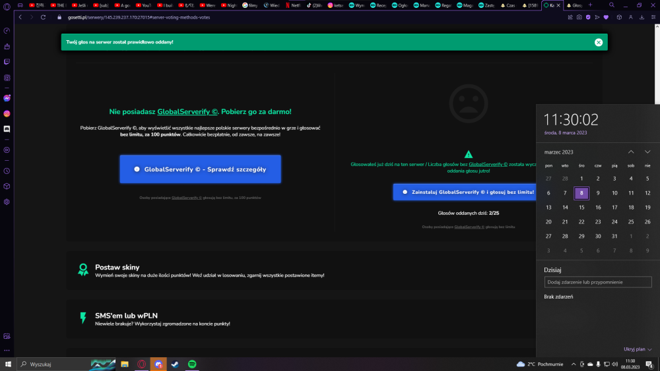
Task: Open the user profile icon in toolbar
Action: (x=630, y=17)
